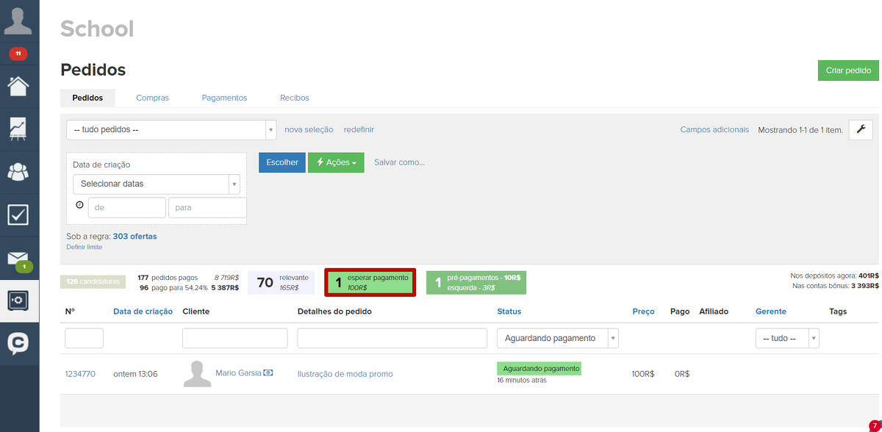The height and width of the screenshot is (432, 882).
Task: Click the wrench settings button
Action: click(x=861, y=129)
